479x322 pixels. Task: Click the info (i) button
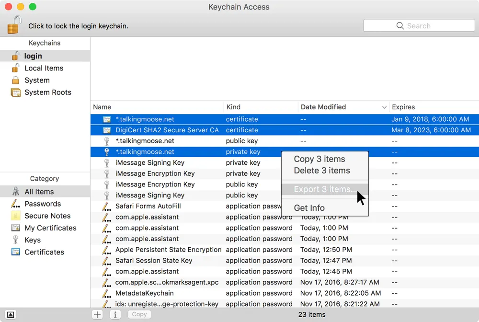pos(115,314)
